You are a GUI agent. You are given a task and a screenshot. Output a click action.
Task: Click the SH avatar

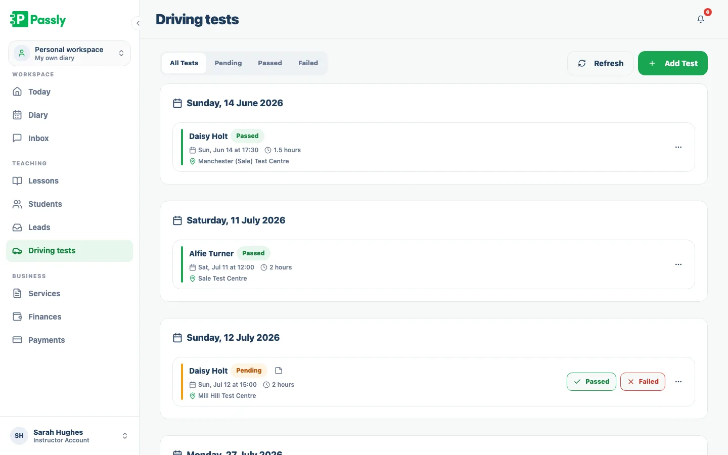[19, 436]
